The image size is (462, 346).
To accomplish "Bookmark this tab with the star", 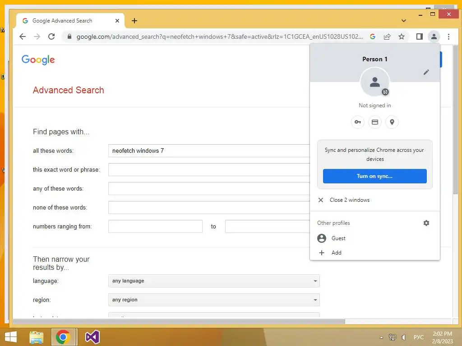I will click(401, 36).
